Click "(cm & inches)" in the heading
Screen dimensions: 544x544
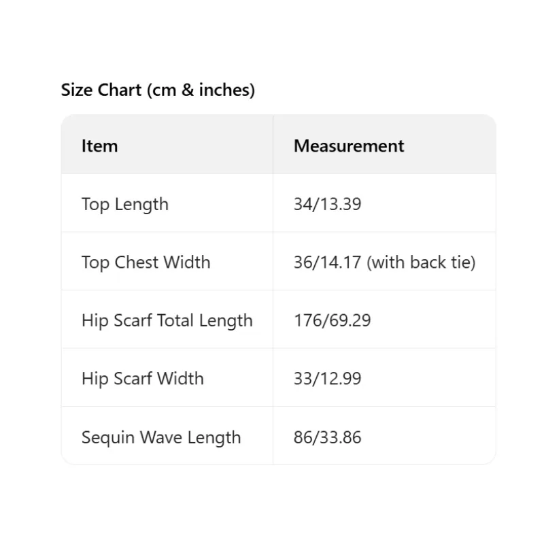(x=201, y=90)
